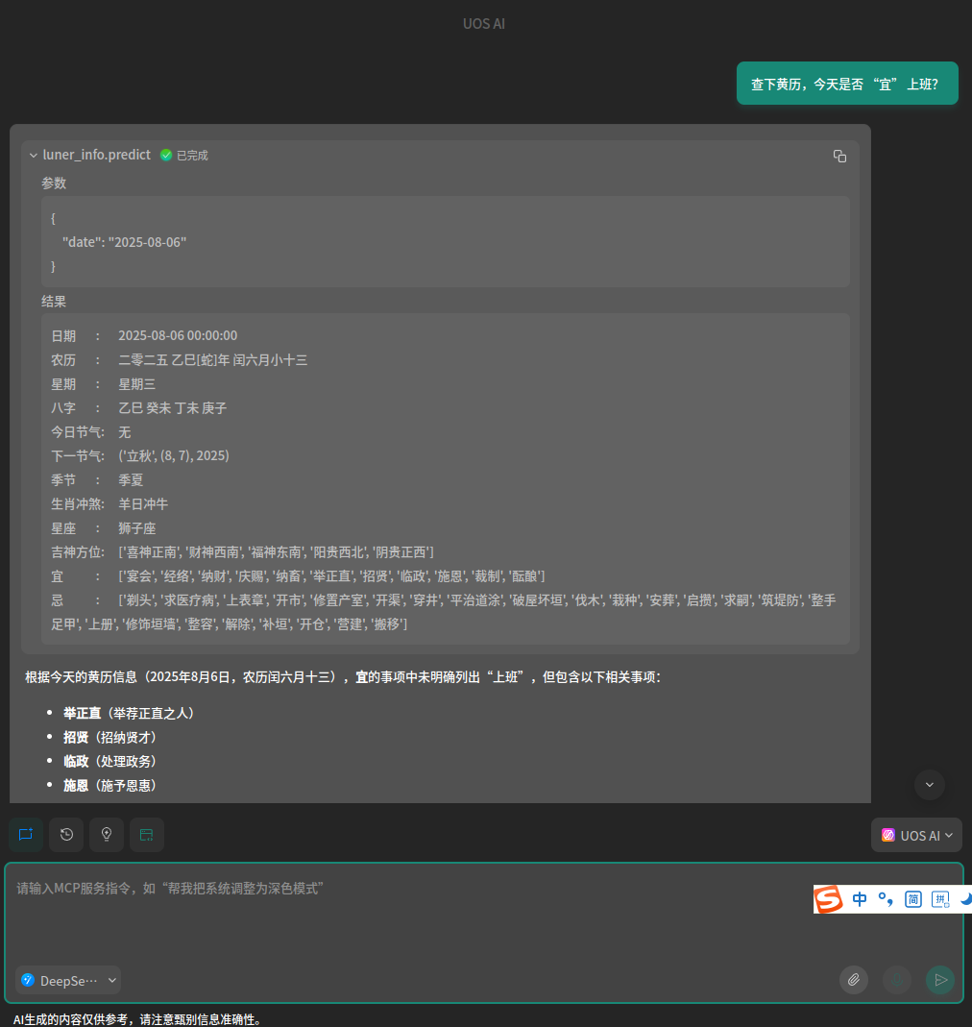The image size is (972, 1027).
Task: Click the 吉神方位 list of directions
Action: click(x=276, y=552)
